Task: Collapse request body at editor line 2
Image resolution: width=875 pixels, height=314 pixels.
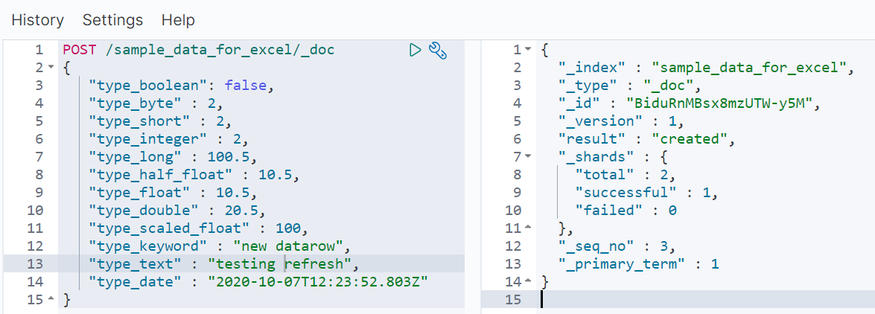Action: (51, 68)
